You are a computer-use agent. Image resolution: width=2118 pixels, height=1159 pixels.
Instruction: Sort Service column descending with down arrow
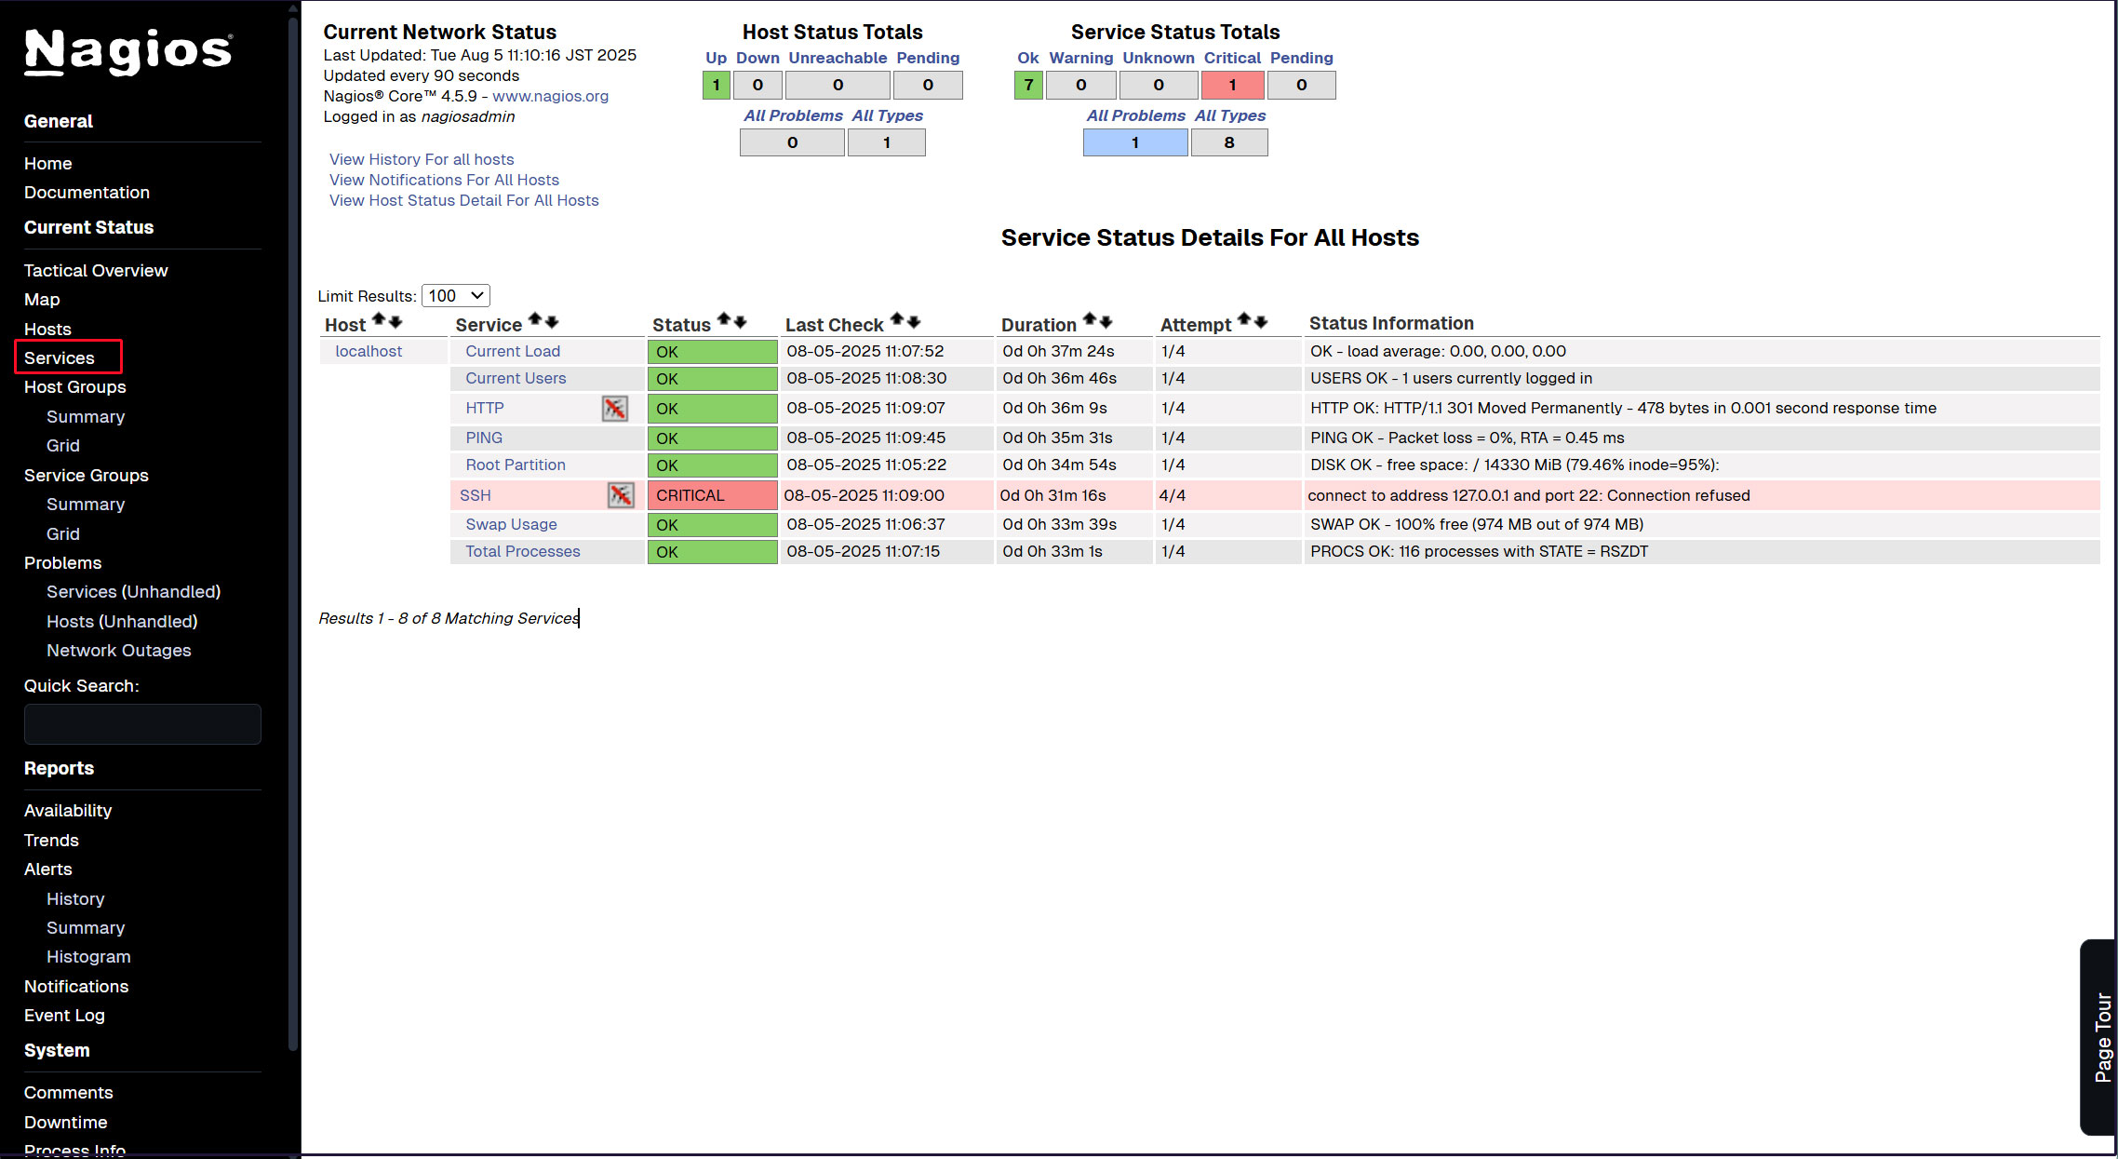552,321
